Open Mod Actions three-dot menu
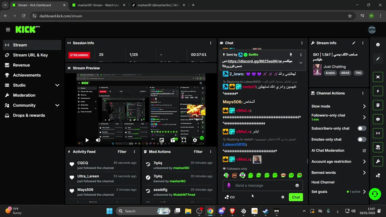The height and width of the screenshot is (217, 386). 210,152
